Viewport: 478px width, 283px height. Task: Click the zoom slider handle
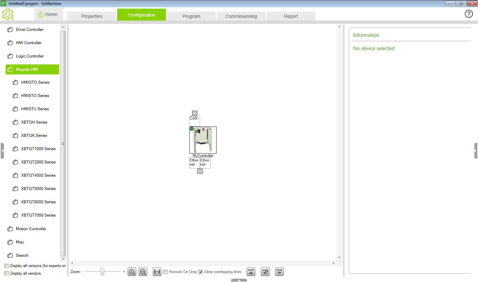pyautogui.click(x=103, y=272)
